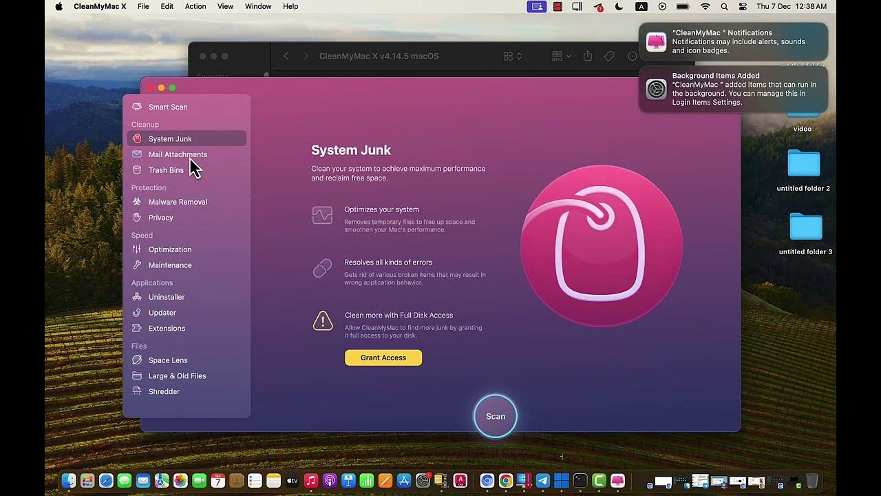Select Shredder in the sidebar
The image size is (881, 496).
coord(186,391)
